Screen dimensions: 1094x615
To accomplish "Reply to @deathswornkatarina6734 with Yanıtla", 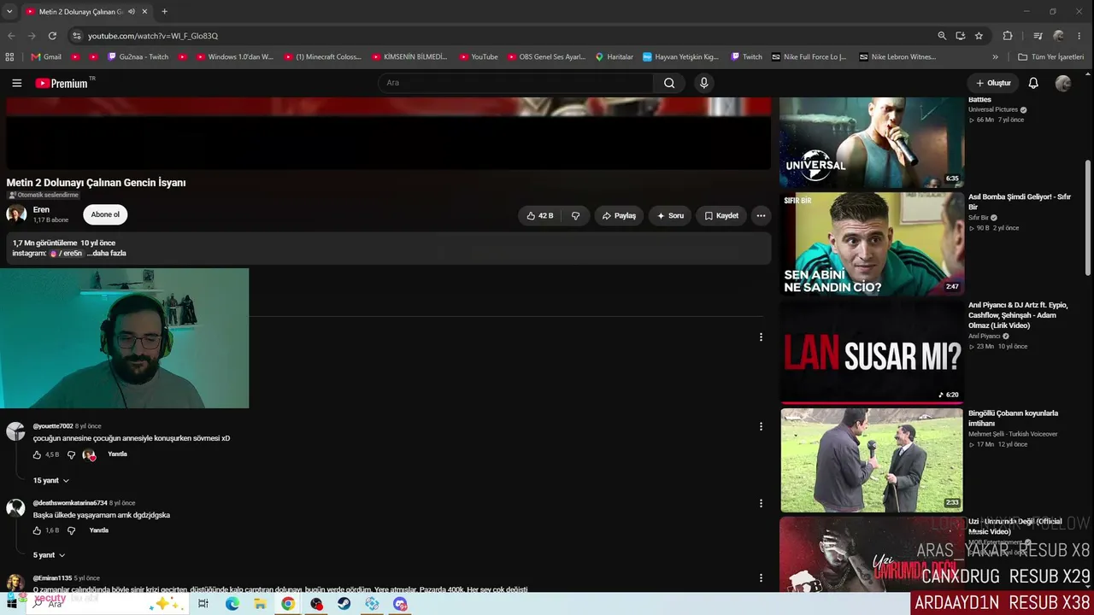I will pyautogui.click(x=99, y=530).
